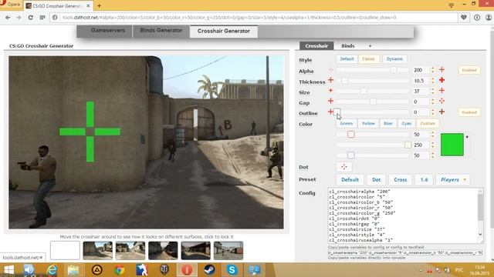
Task: Click the Size value stepper arrows
Action: [x=432, y=91]
